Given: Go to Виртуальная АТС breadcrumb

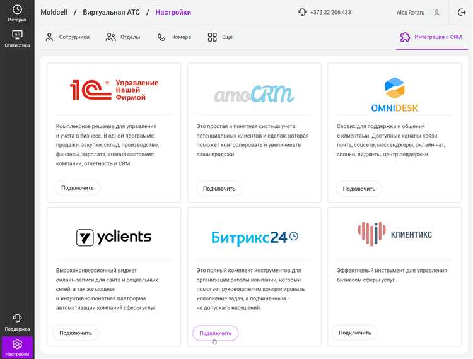Looking at the screenshot, I should click(110, 13).
